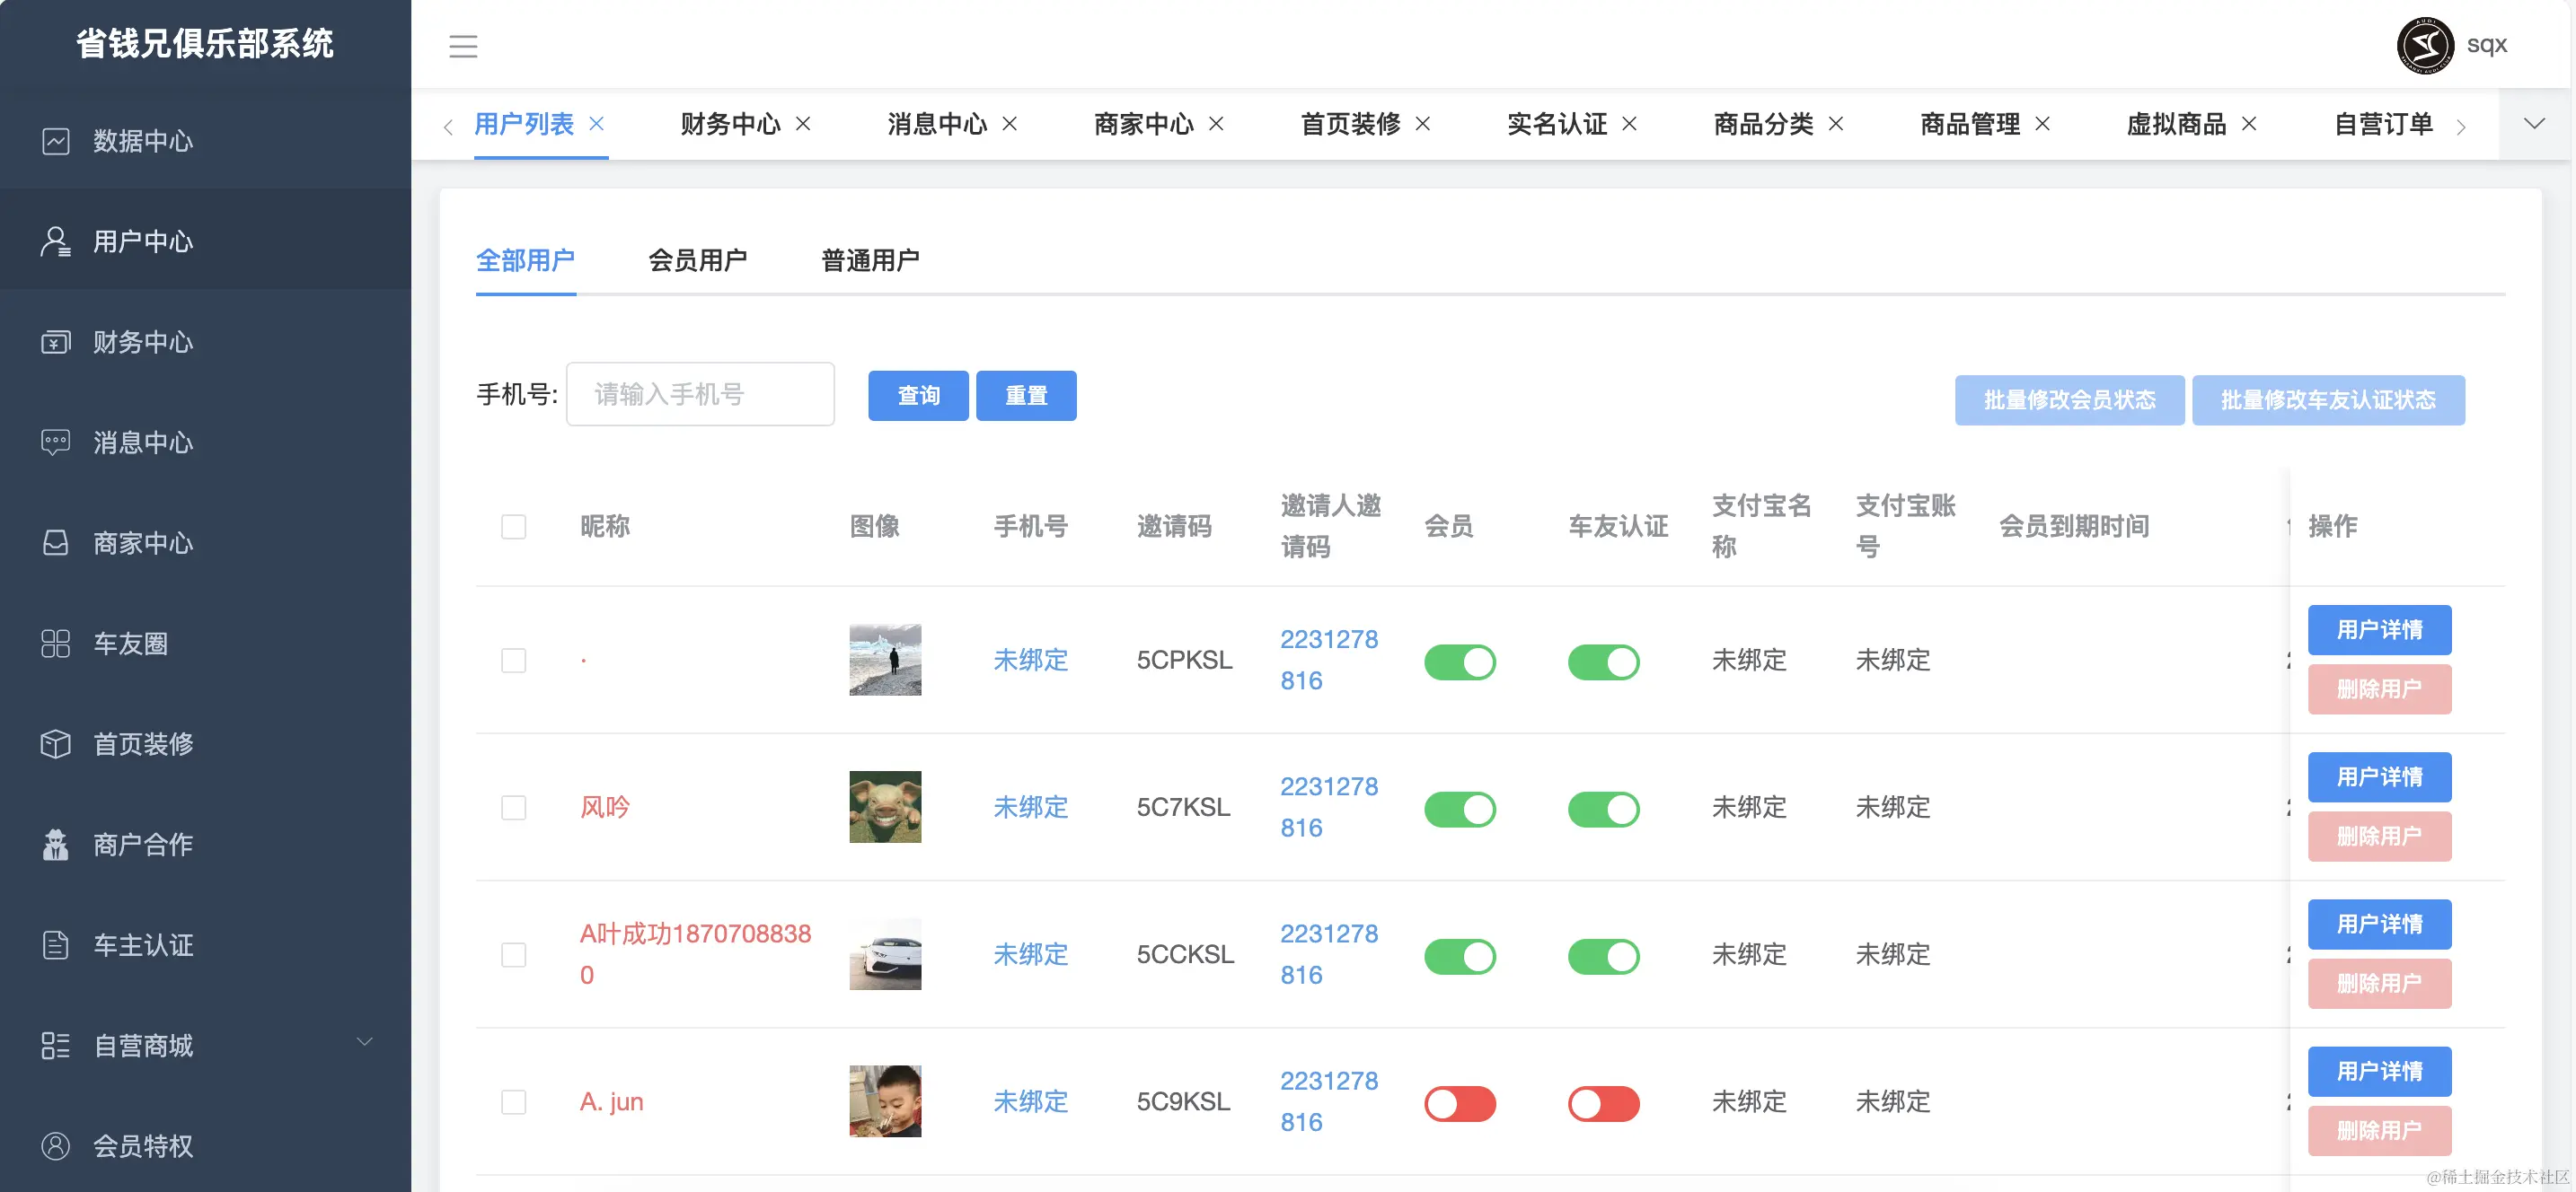Screen dimensions: 2576x1192
Task: Click the 财务中心 sidebar yen icon
Action: 56,342
